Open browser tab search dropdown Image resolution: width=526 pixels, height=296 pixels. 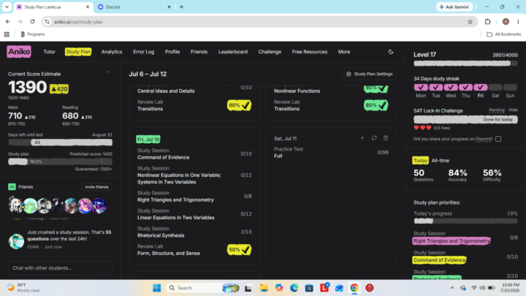(x=7, y=7)
